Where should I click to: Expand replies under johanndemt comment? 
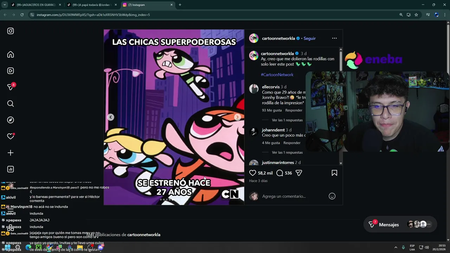pos(287,153)
